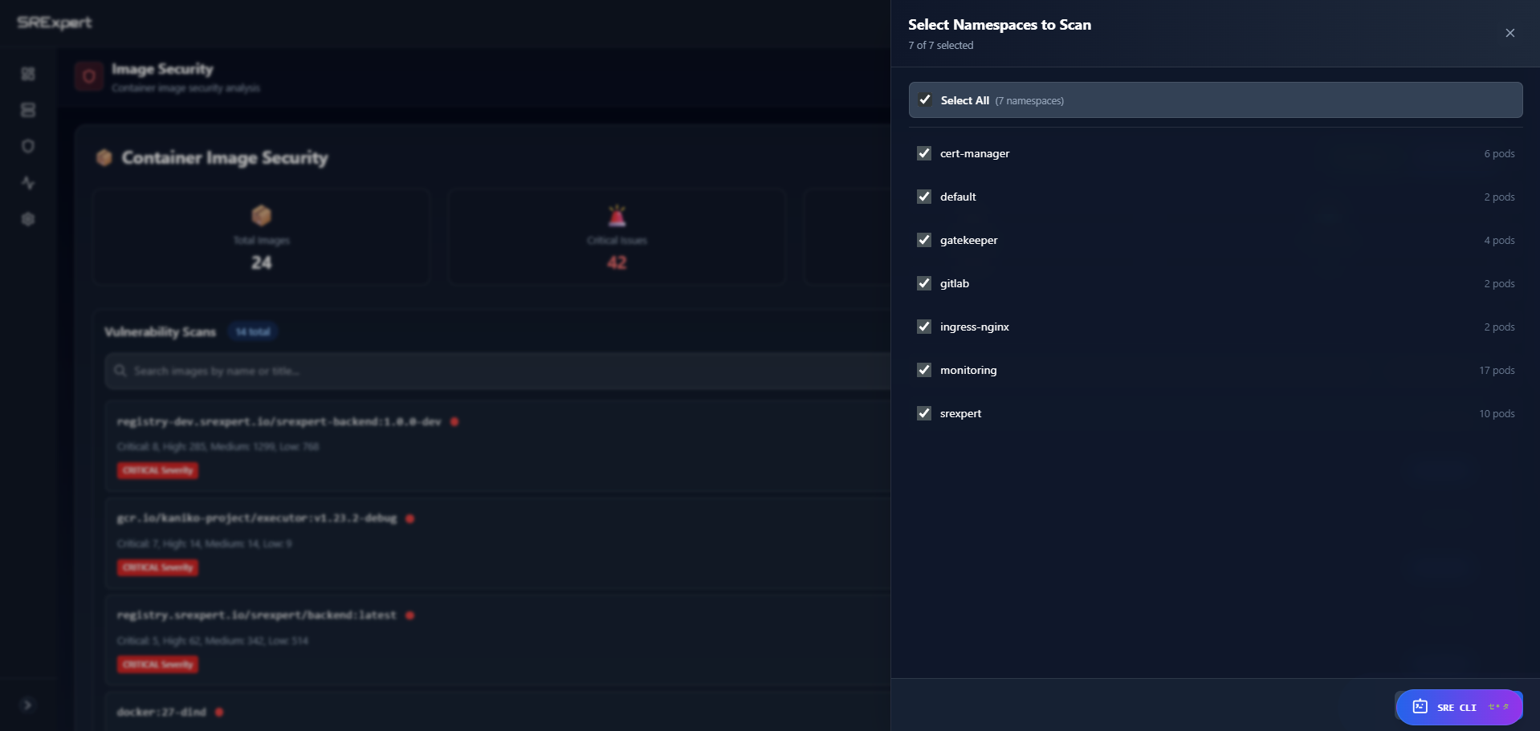
Task: Open the dashboard icon in sidebar
Action: click(28, 74)
